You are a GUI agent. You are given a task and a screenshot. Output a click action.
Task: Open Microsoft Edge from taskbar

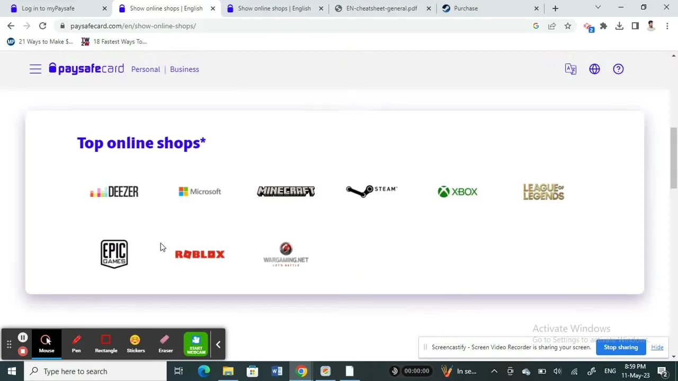[x=203, y=371]
